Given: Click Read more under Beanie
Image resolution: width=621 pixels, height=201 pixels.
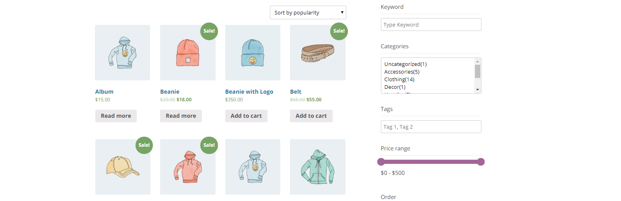Looking at the screenshot, I should tap(181, 116).
